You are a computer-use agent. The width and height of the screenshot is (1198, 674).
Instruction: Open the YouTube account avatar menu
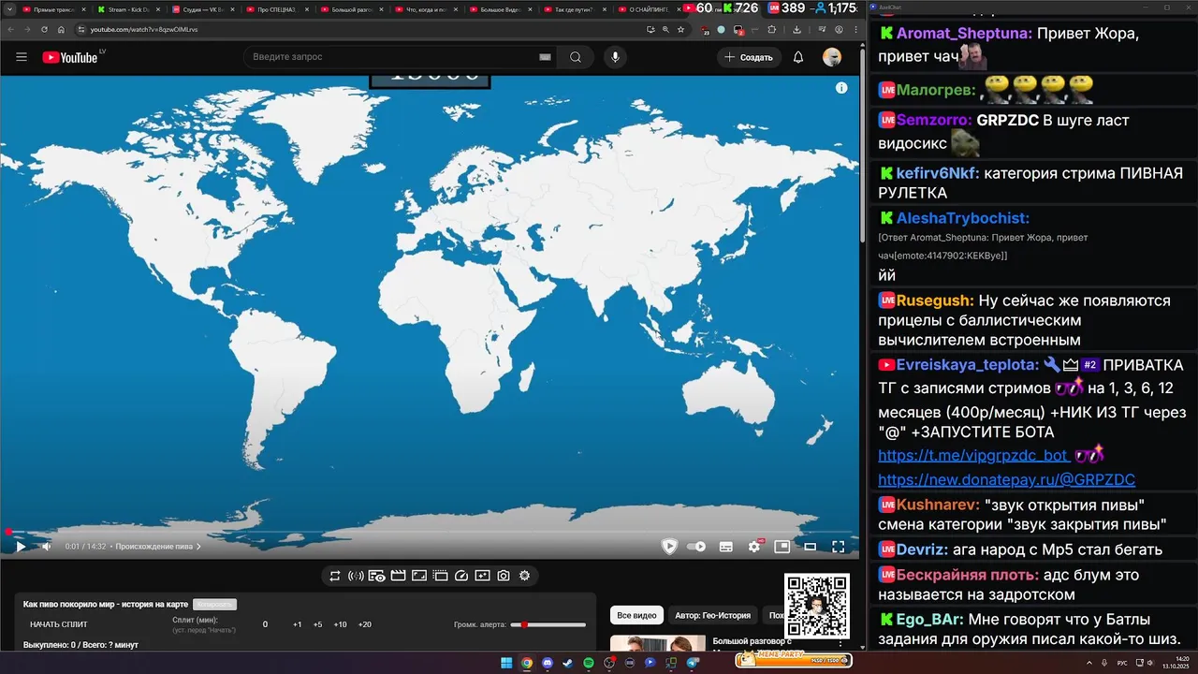[x=832, y=57]
